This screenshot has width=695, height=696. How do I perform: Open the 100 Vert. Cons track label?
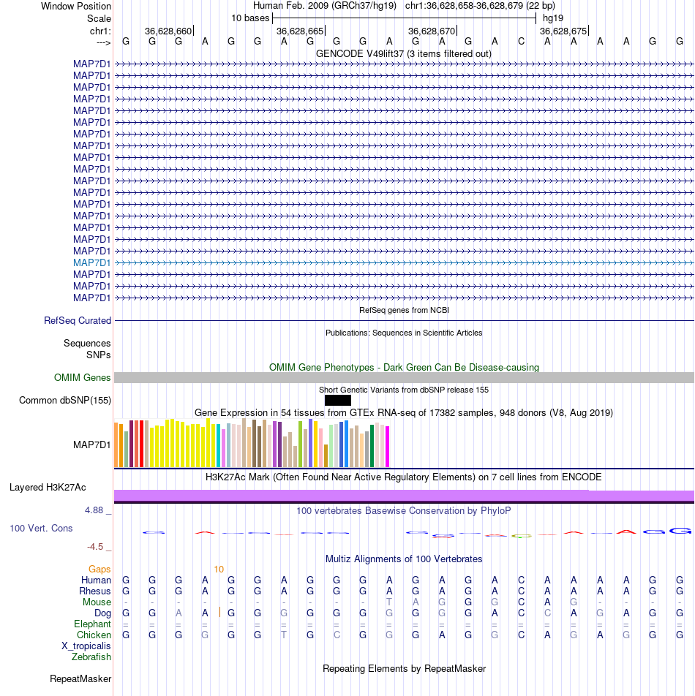click(x=41, y=528)
